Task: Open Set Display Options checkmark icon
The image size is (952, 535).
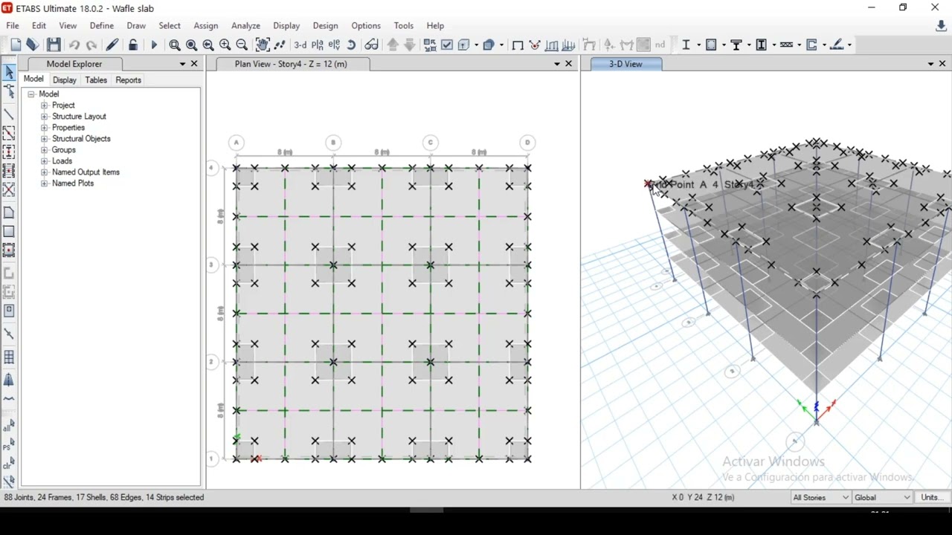Action: [x=447, y=45]
